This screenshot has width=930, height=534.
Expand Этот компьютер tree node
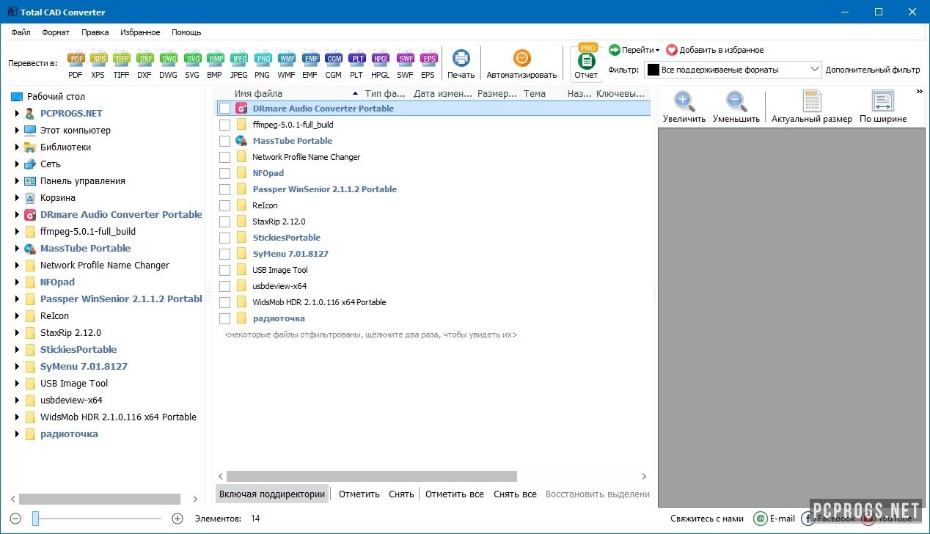pyautogui.click(x=17, y=131)
